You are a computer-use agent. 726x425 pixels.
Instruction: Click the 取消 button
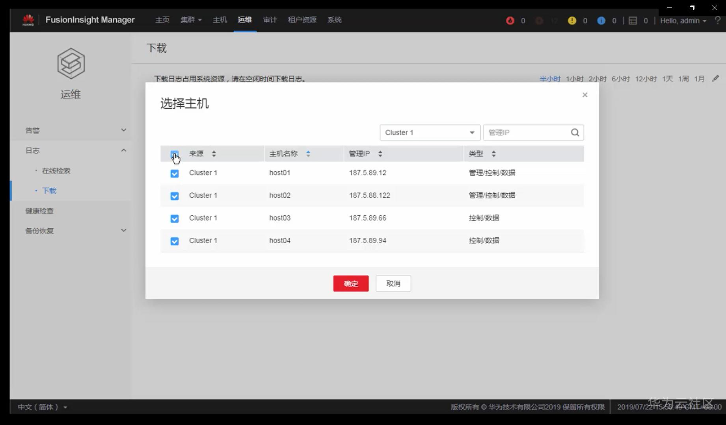click(x=393, y=283)
